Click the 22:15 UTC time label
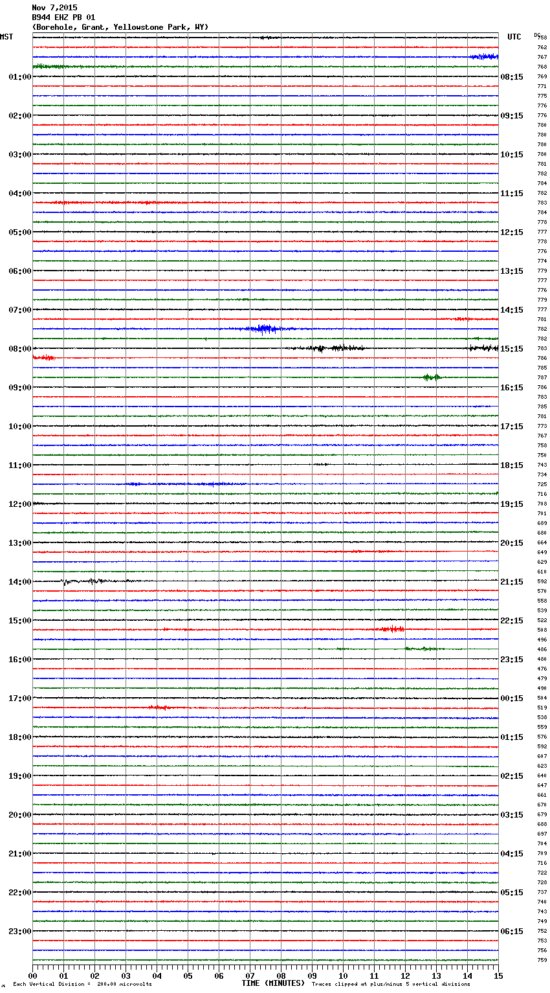Viewport: 550px width, 993px height. coord(512,621)
